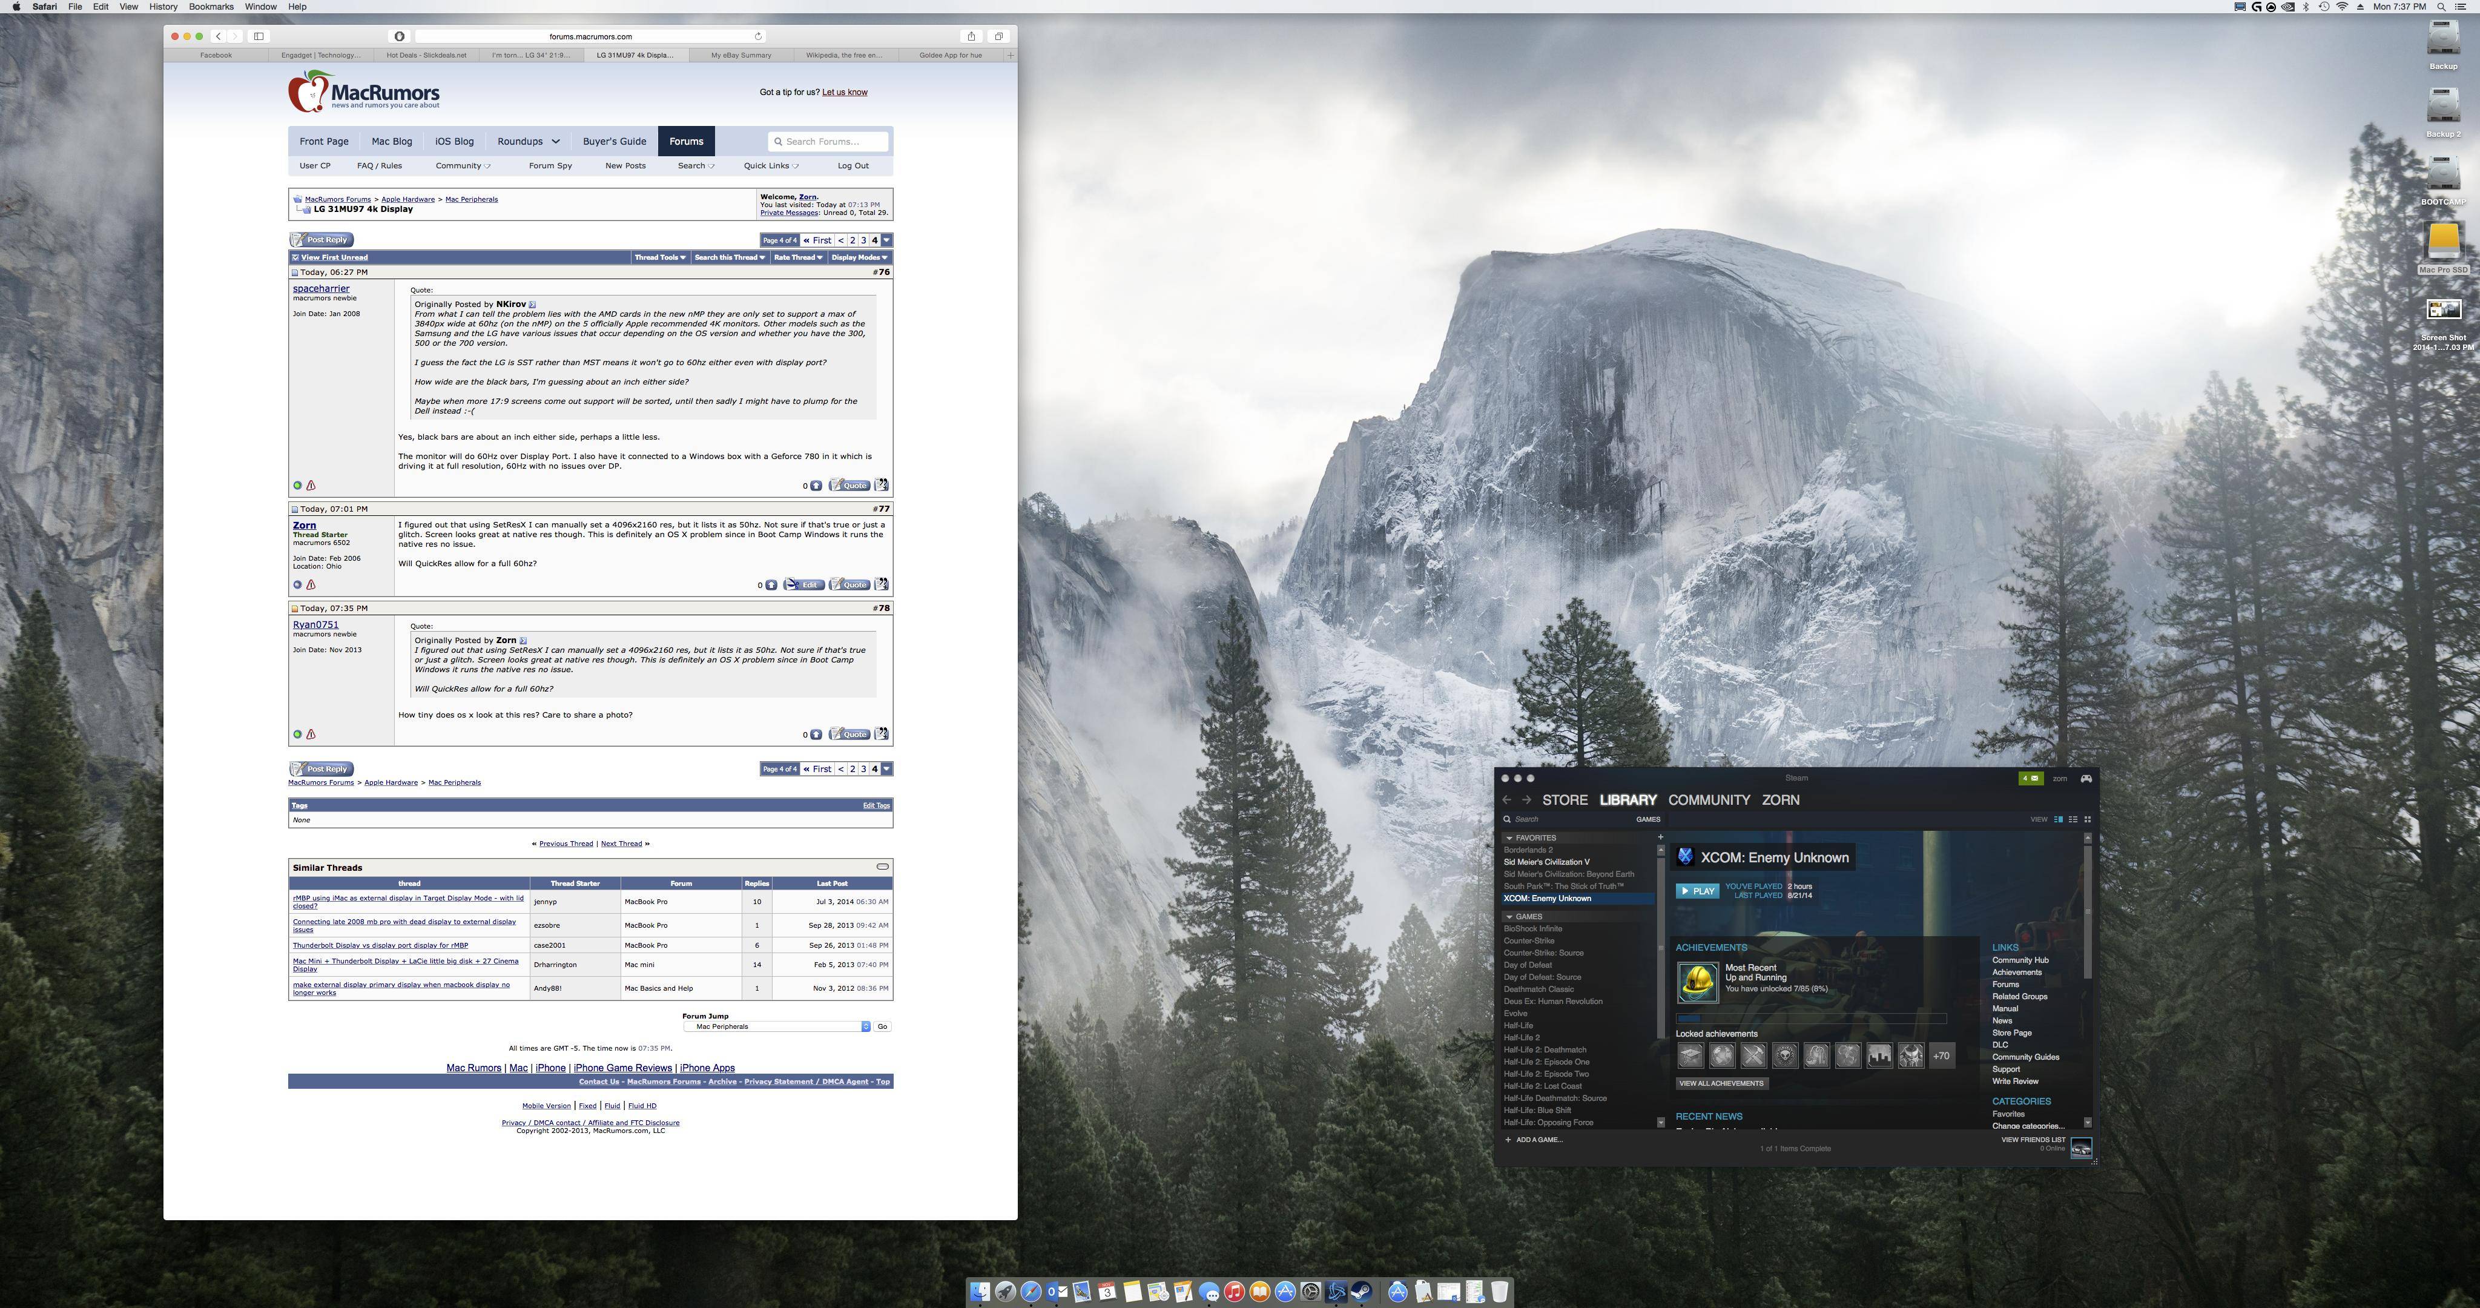Image resolution: width=2480 pixels, height=1308 pixels.
Task: Collapse the FAVORITES section in Steam
Action: pyautogui.click(x=1509, y=838)
